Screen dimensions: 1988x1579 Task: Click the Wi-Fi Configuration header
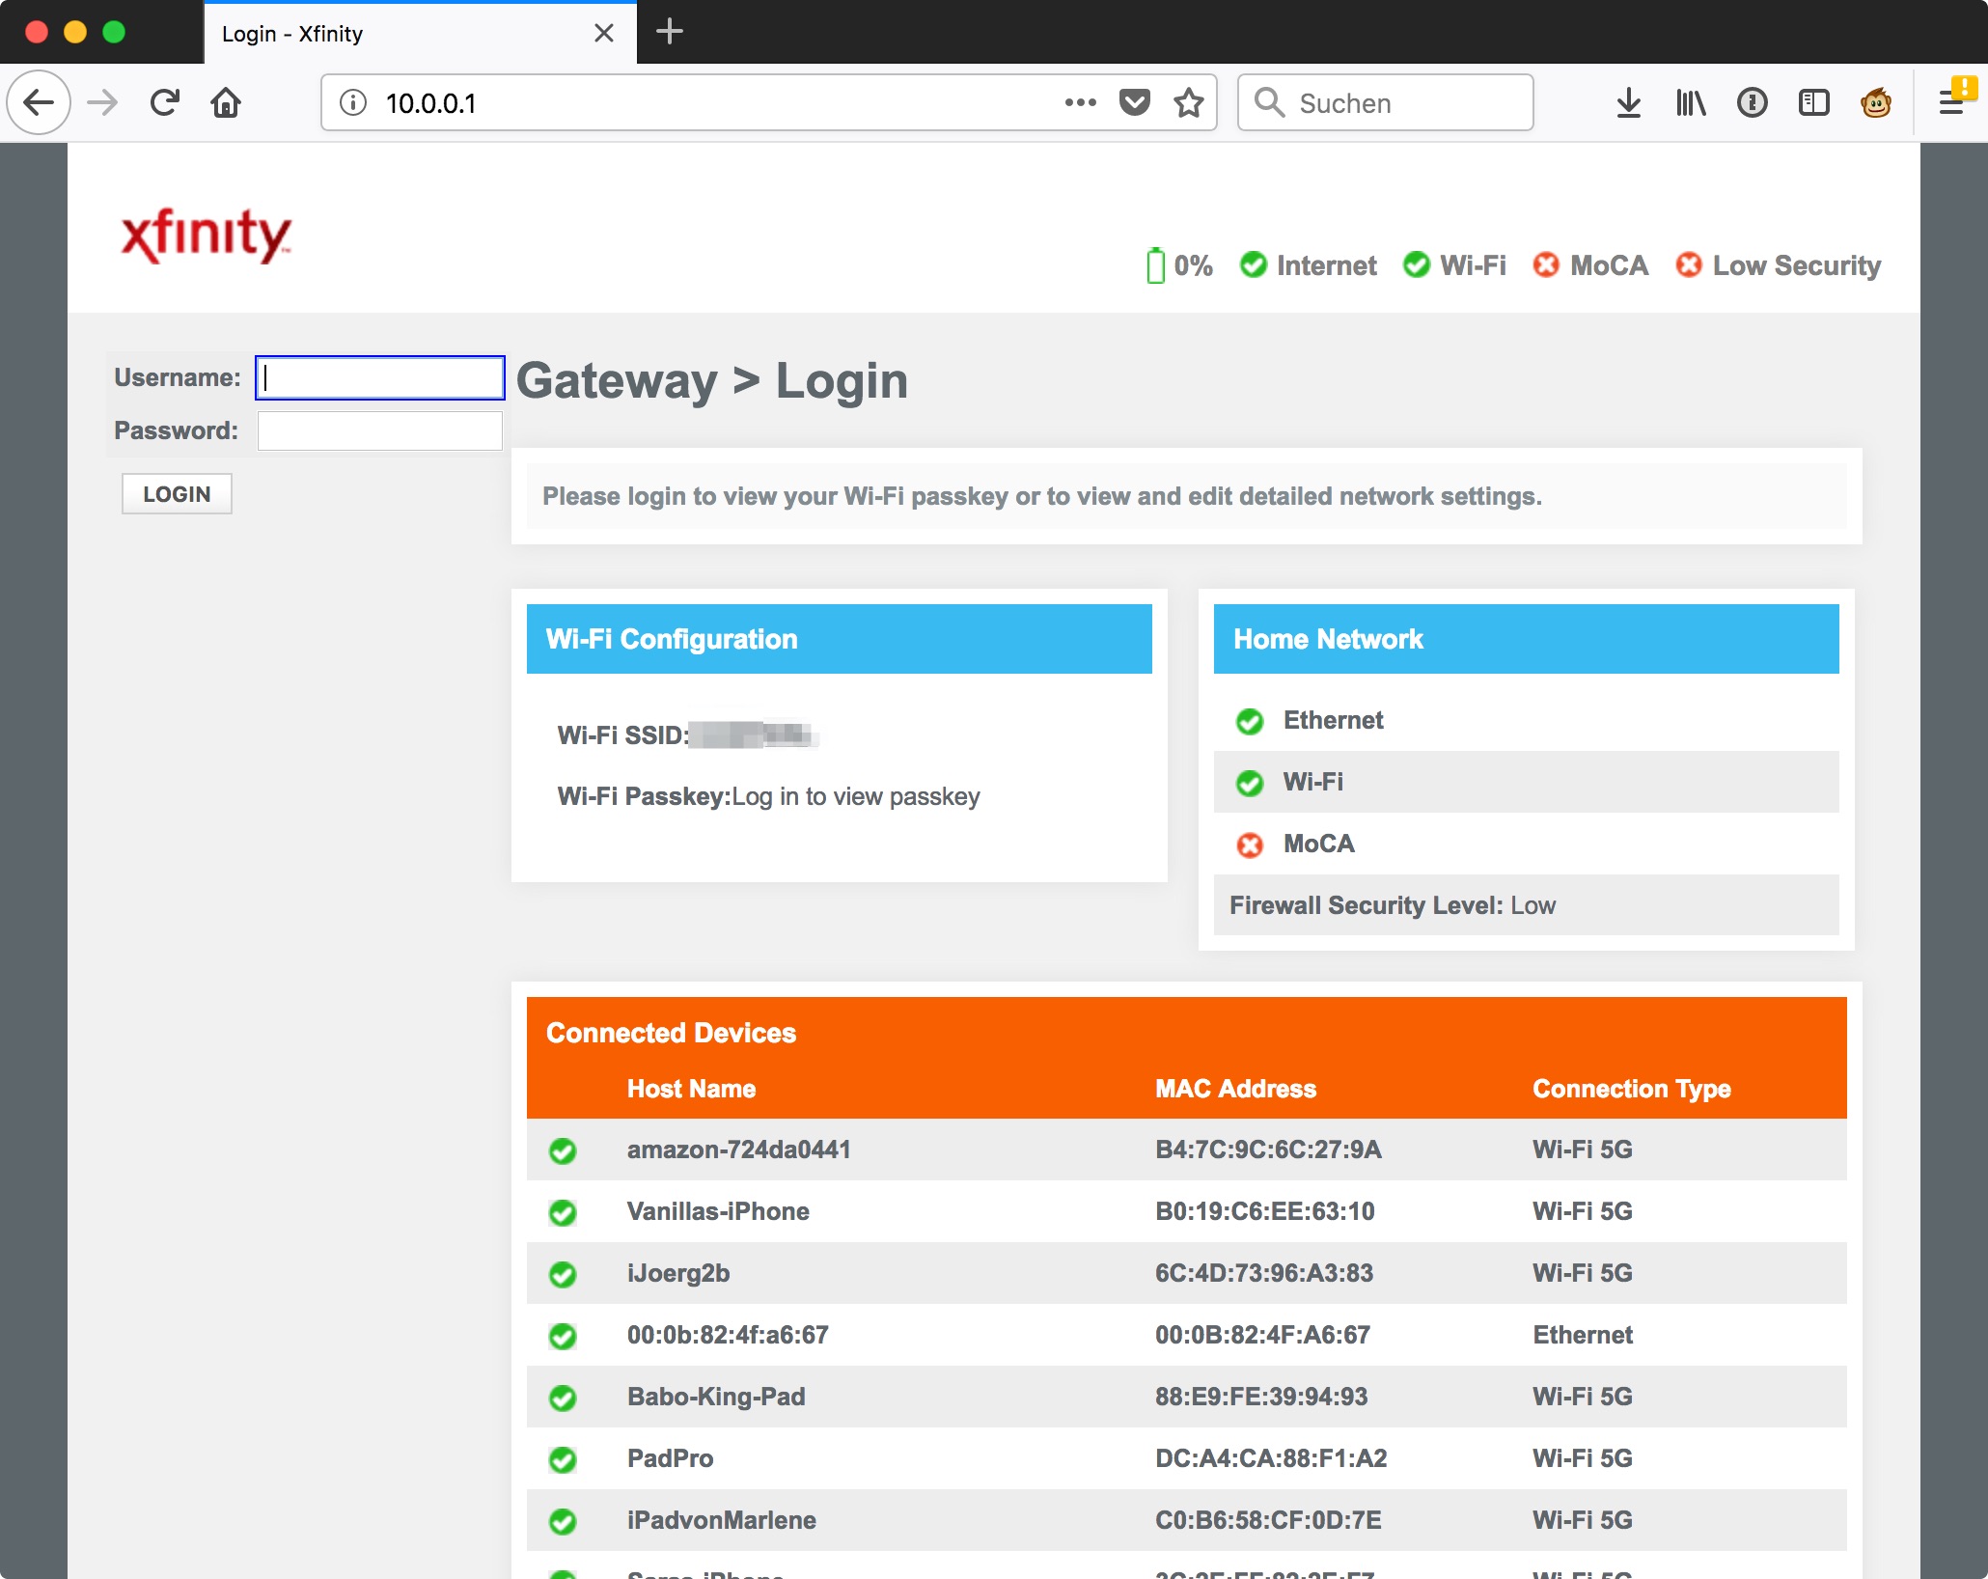click(840, 639)
